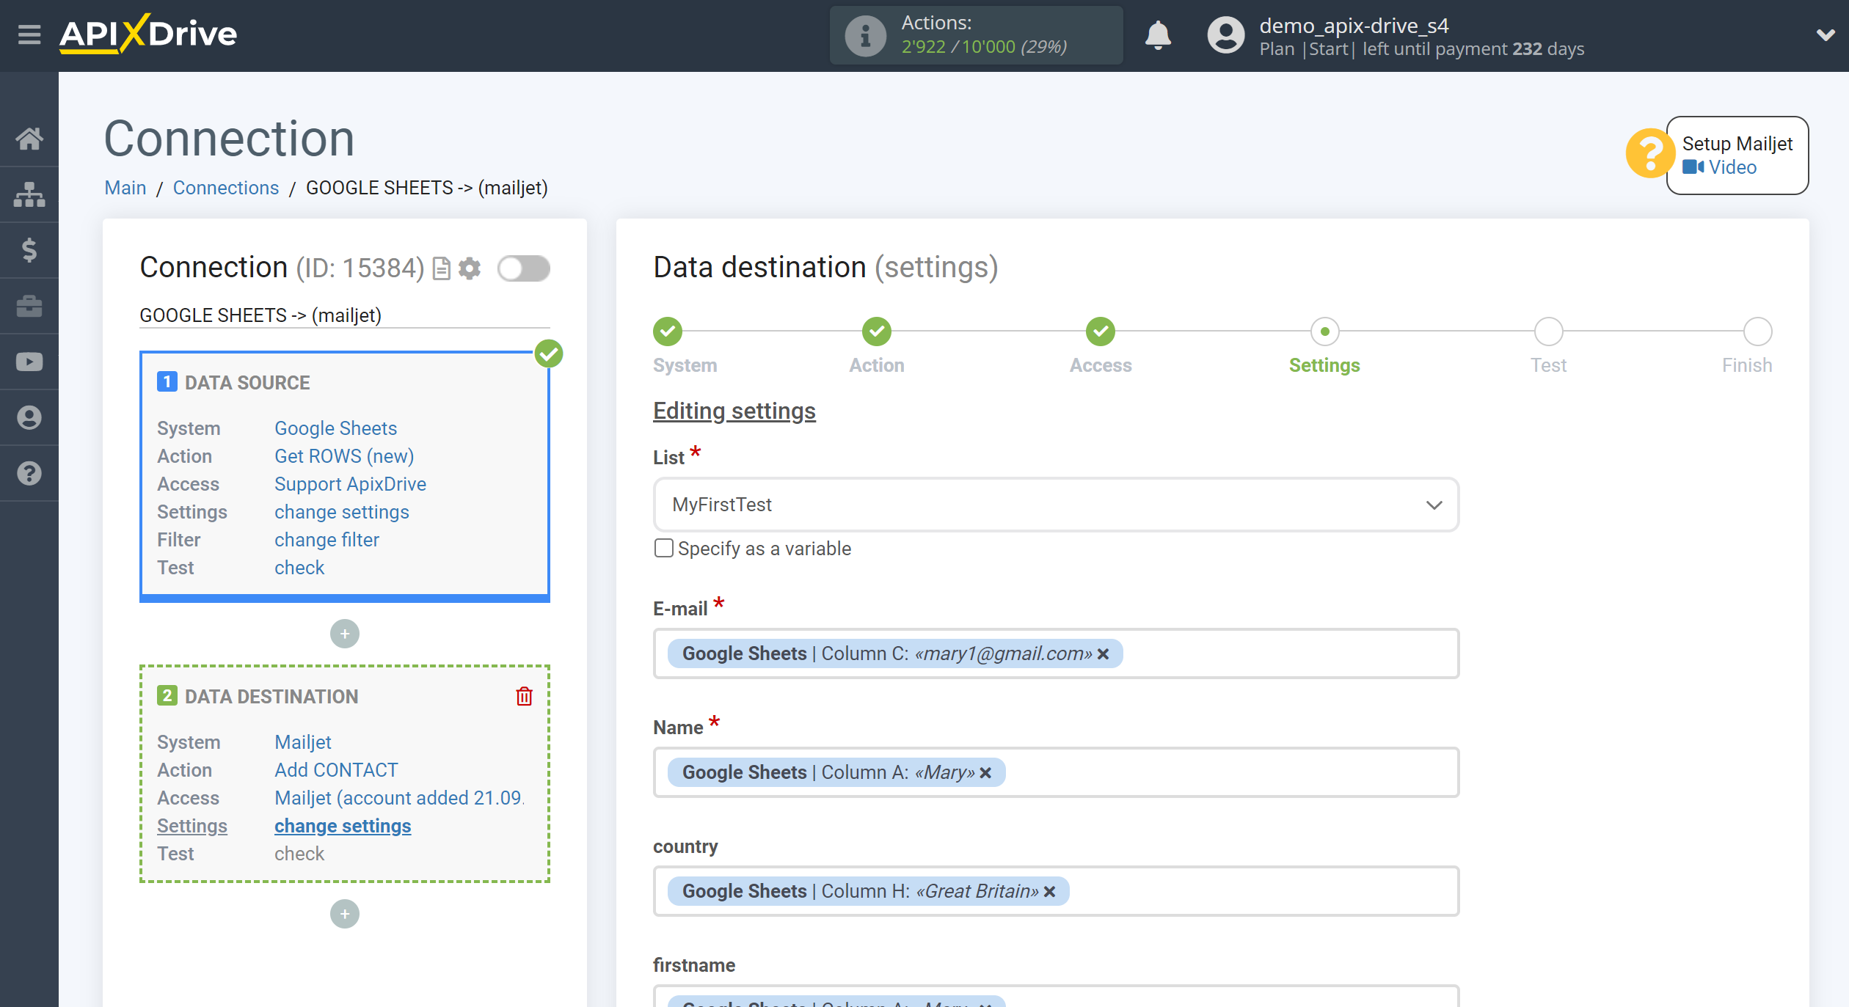This screenshot has width=1849, height=1007.
Task: Open Google Sheets system link
Action: (335, 428)
